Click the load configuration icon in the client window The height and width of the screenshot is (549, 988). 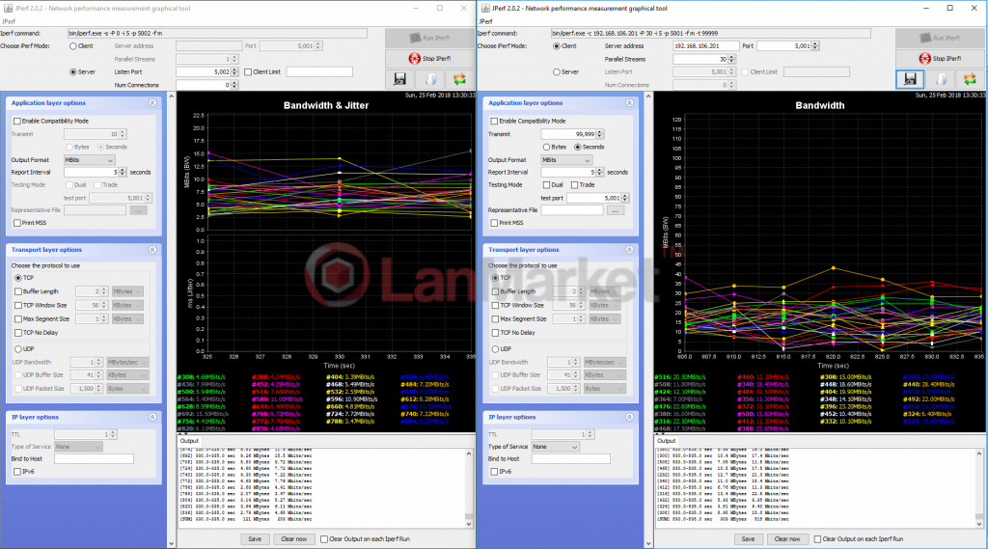tap(939, 79)
